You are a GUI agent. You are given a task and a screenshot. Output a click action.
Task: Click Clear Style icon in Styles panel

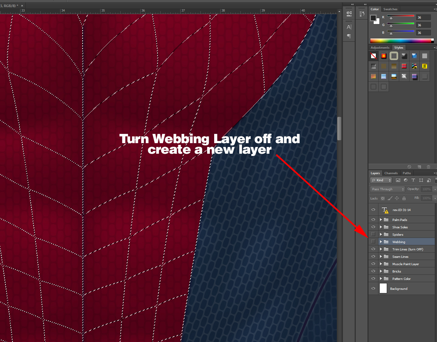point(409,167)
